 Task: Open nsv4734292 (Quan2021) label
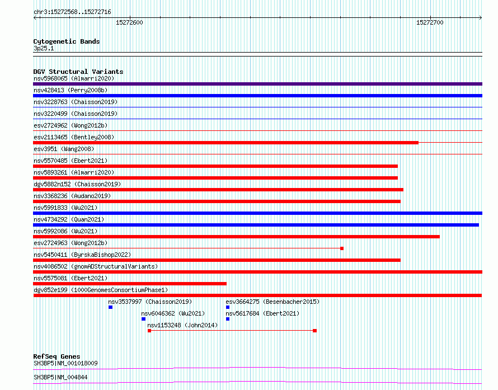coord(69,219)
